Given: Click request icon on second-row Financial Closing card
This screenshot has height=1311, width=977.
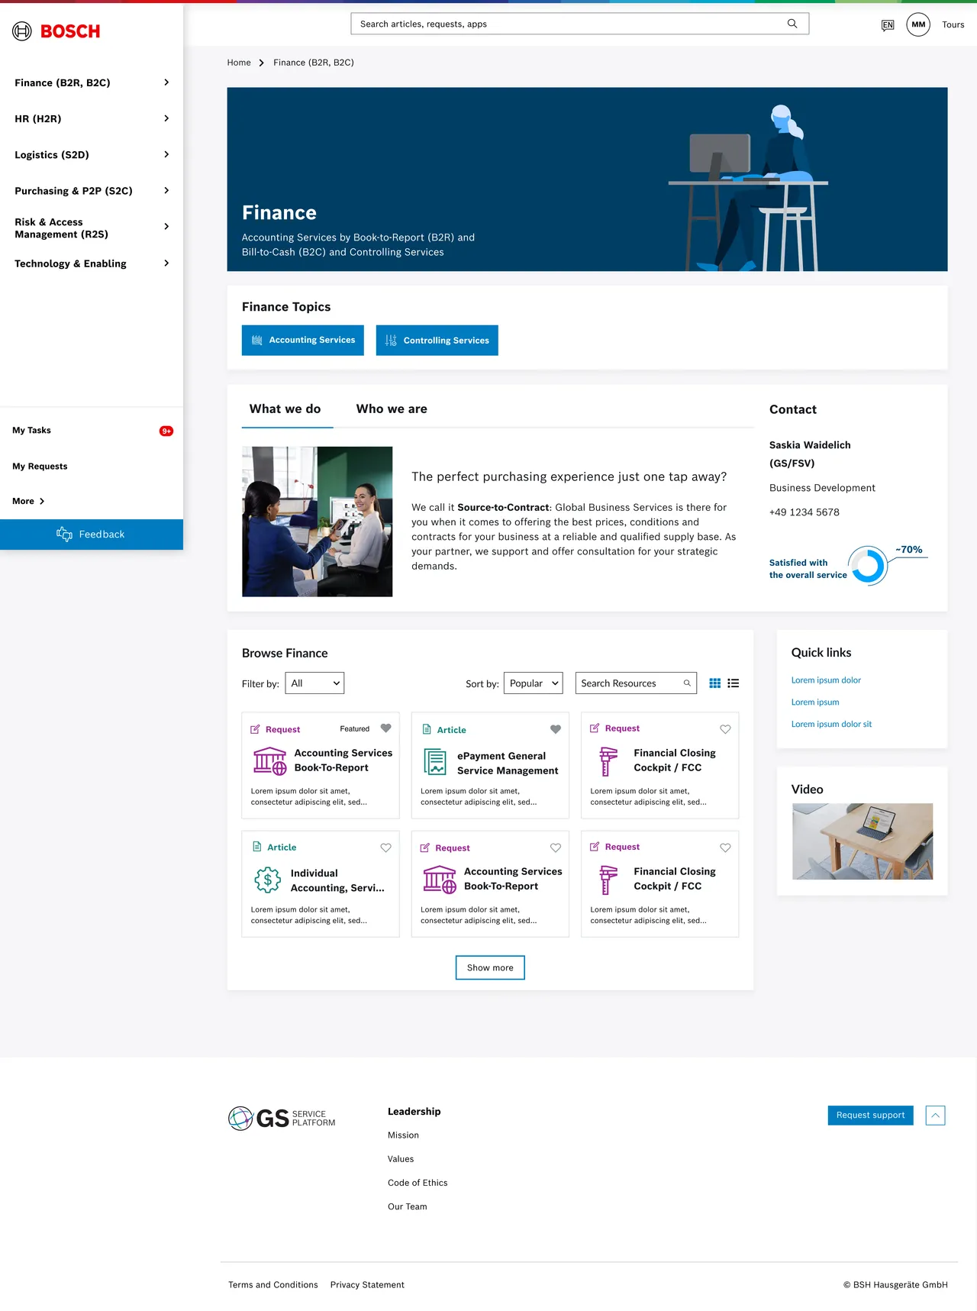Looking at the screenshot, I should pos(595,847).
